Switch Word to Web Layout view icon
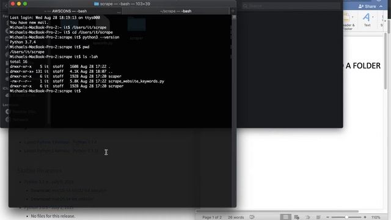 [296, 218]
